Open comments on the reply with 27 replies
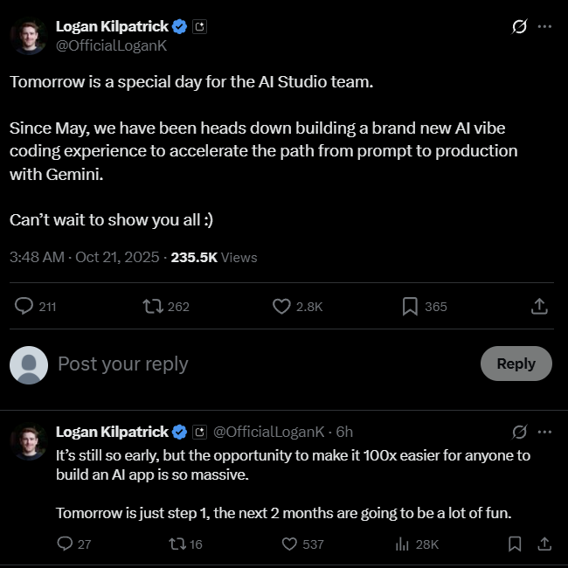The width and height of the screenshot is (568, 568). click(65, 544)
